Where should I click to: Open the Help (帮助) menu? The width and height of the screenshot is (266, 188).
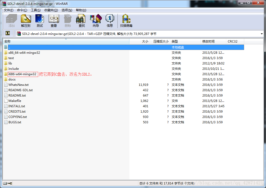[x=81, y=10]
